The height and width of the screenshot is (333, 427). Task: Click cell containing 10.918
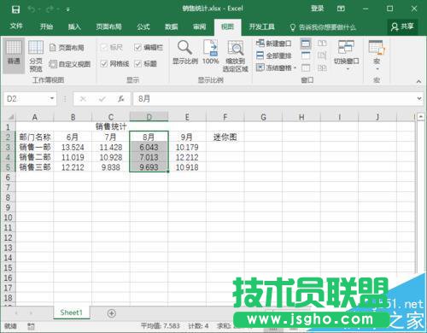(x=187, y=167)
